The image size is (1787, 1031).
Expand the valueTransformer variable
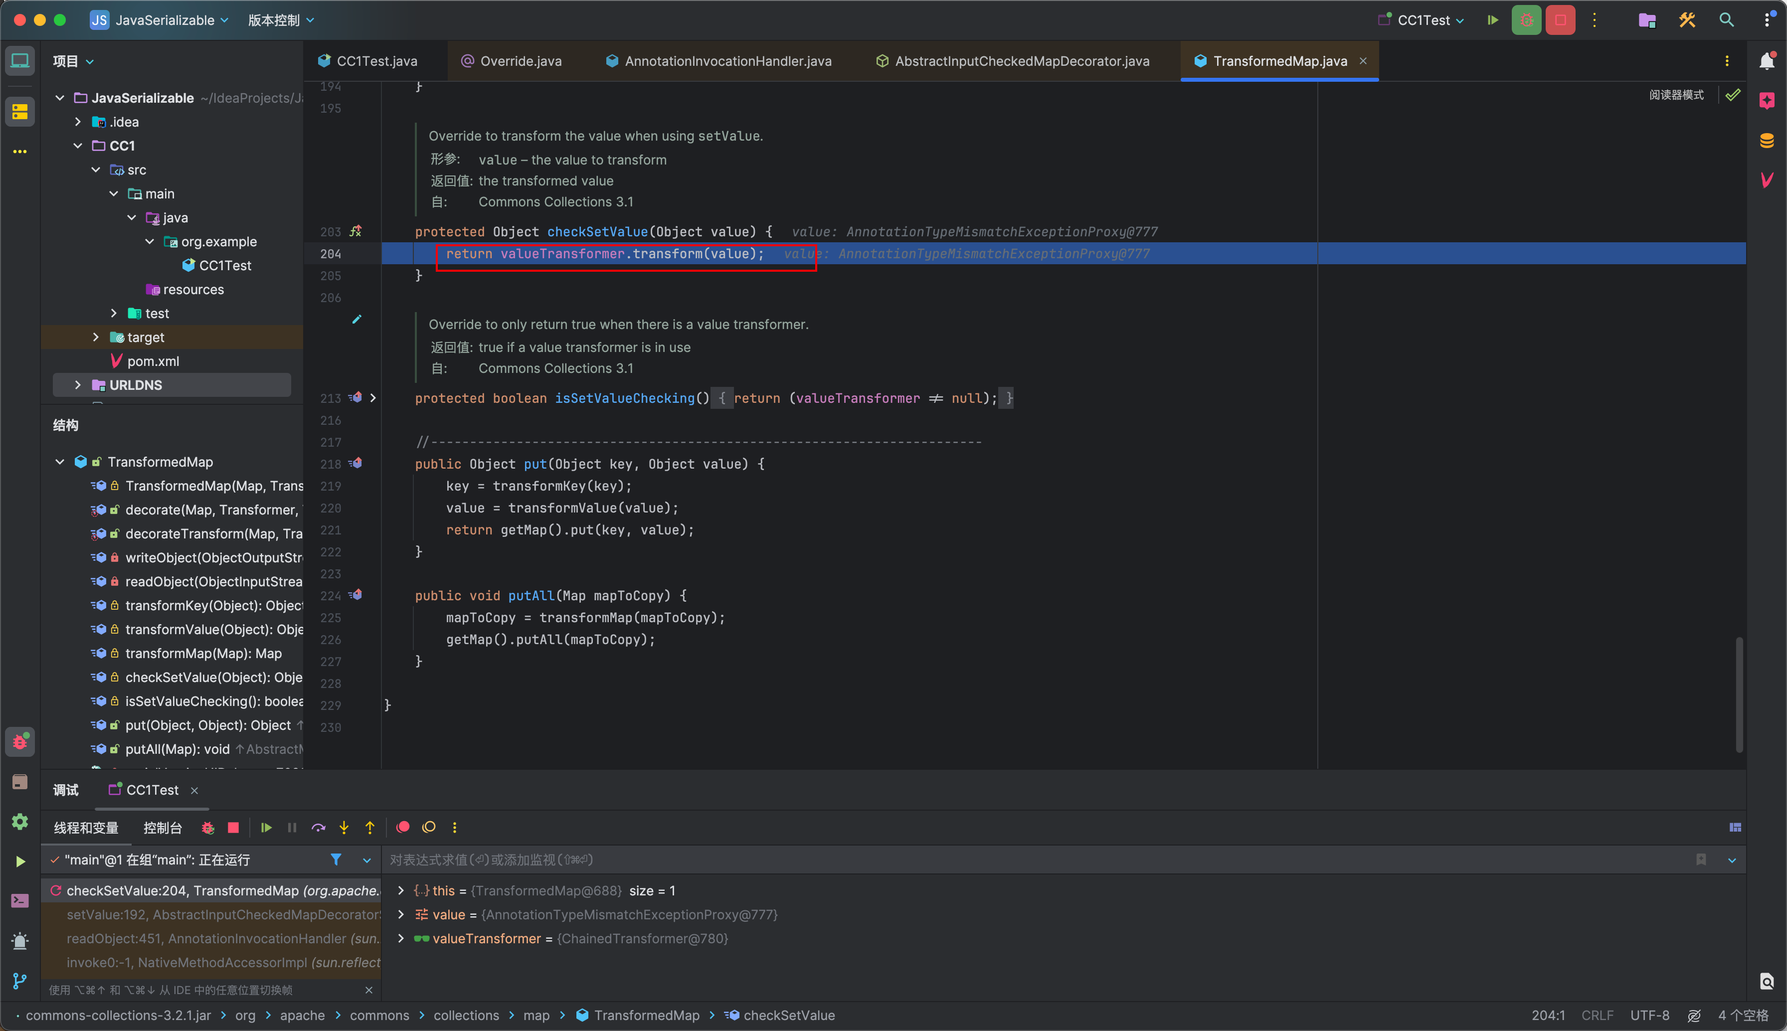tap(401, 938)
